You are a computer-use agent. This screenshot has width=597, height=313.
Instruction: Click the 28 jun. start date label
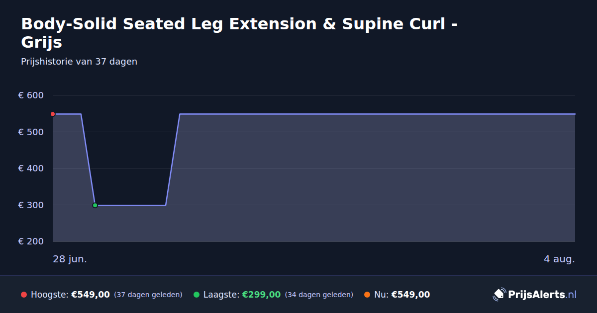70,259
